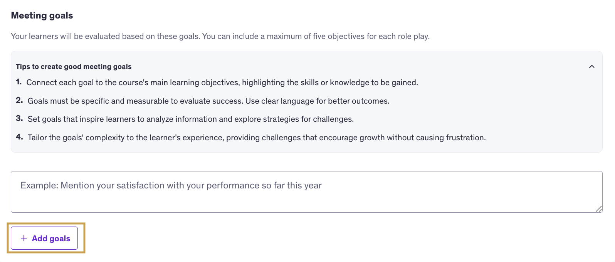This screenshot has height=262, width=615.
Task: Click the 'Example: Mention your satisfaction' placeholder text
Action: click(171, 185)
